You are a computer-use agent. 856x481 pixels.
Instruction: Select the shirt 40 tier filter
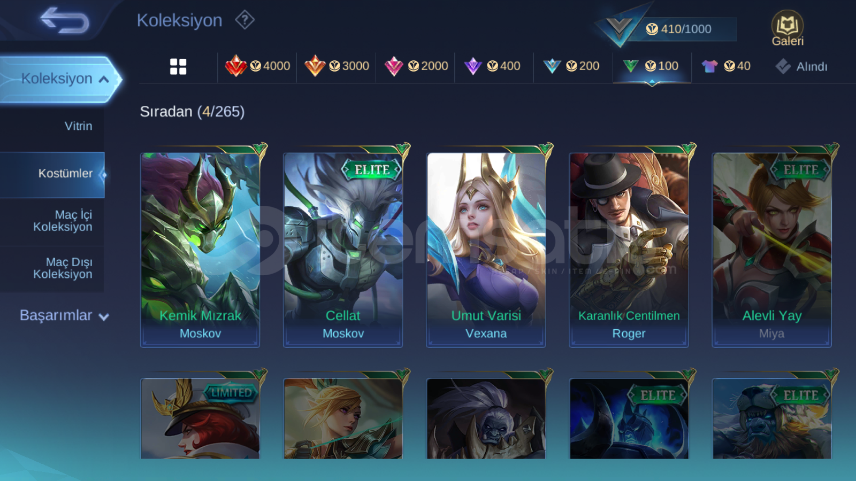(726, 66)
